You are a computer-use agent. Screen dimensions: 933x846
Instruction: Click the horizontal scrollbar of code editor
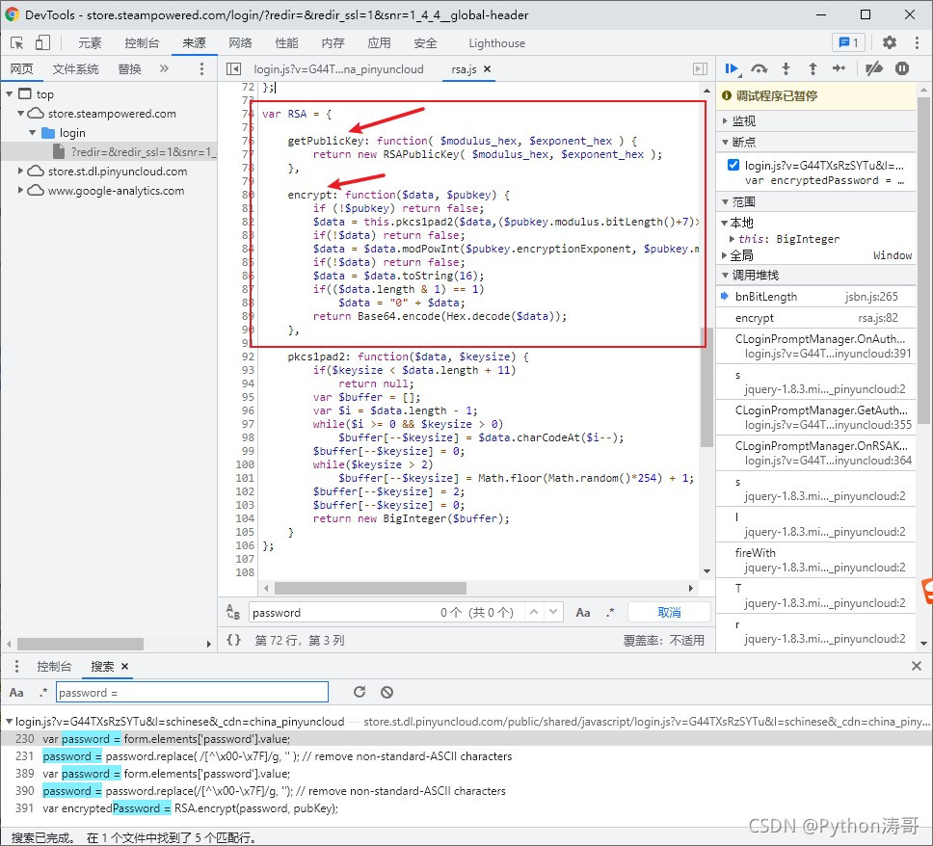click(x=370, y=588)
